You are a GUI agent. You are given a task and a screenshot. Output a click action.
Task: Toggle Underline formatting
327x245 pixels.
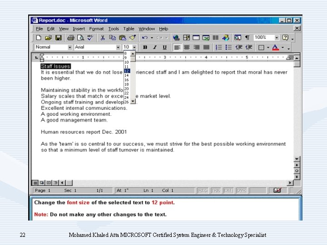coord(164,48)
